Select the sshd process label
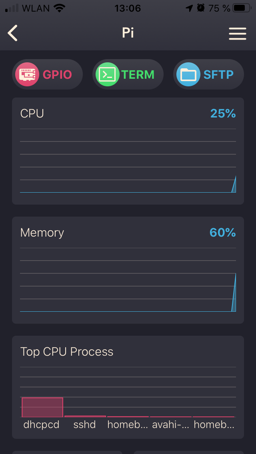The image size is (256, 454). tap(84, 425)
